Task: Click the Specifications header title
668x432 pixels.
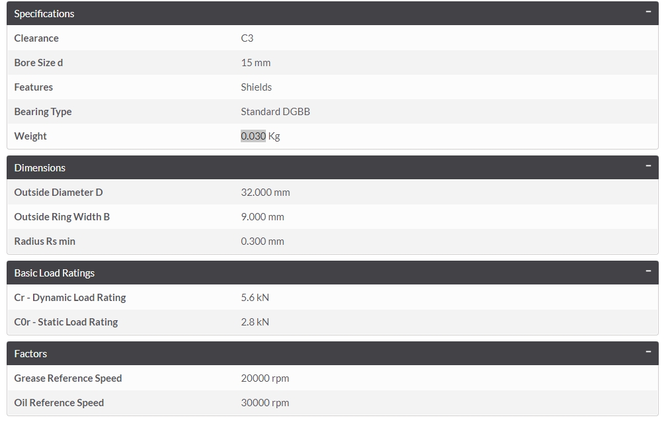Action: pos(44,14)
